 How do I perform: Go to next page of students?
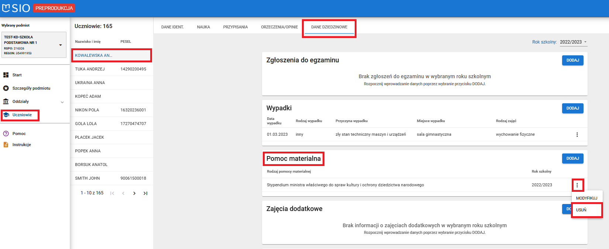[134, 193]
